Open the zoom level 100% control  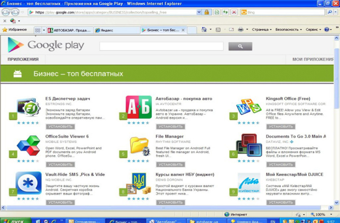[x=320, y=214]
